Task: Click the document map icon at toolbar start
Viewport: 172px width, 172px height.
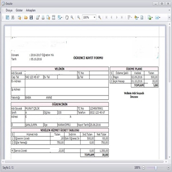Action: pos(8,17)
